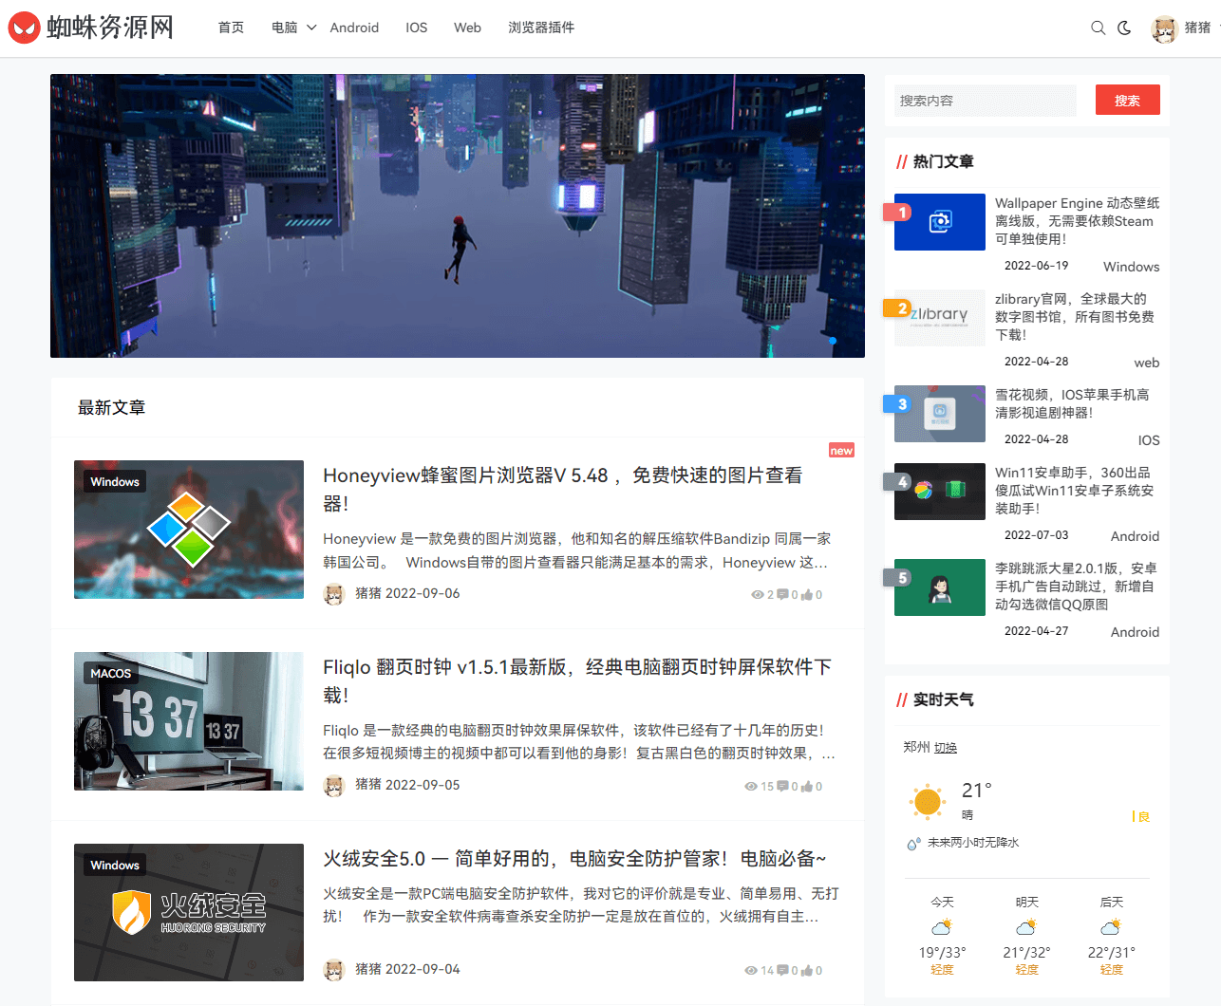Go to 首页 nav item
The height and width of the screenshot is (1006, 1221).
click(x=231, y=28)
